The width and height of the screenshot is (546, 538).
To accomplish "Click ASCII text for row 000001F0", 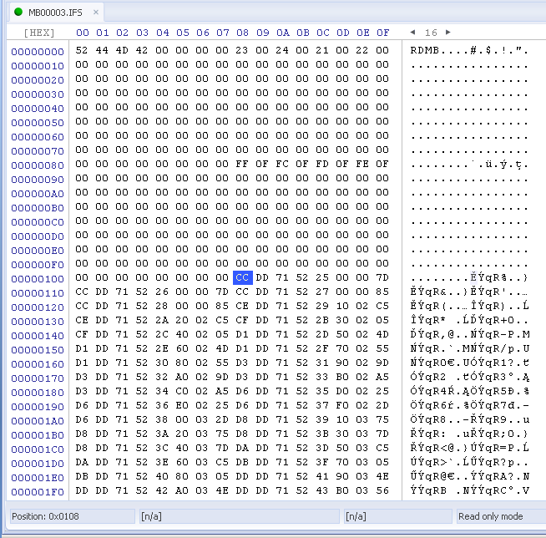I will tap(470, 490).
